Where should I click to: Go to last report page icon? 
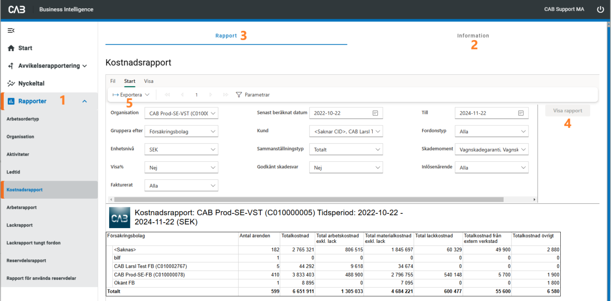pos(225,94)
